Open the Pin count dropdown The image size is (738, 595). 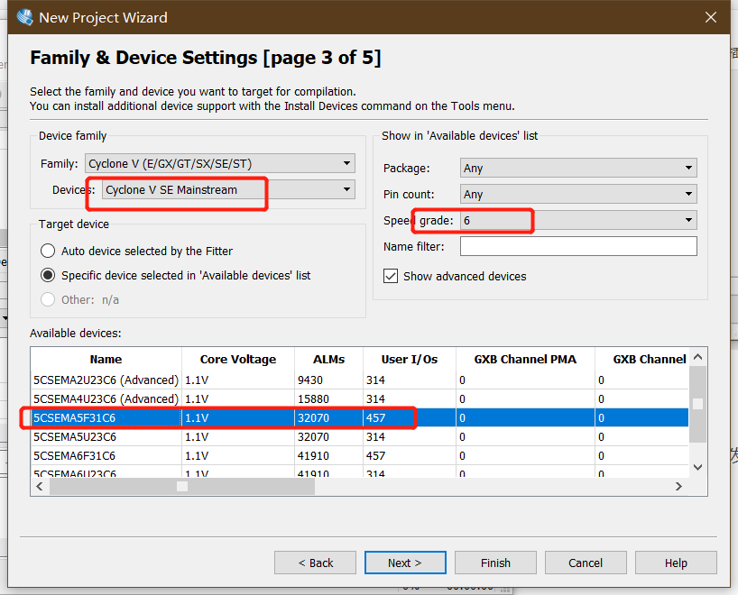578,194
